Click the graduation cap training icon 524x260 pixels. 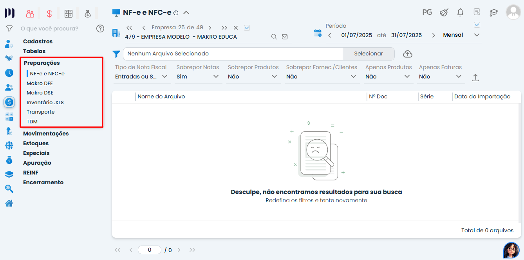(493, 12)
